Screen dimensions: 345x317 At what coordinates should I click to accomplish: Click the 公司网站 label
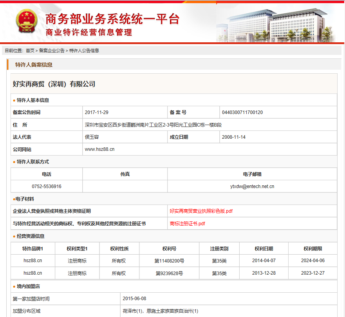(x=22, y=149)
